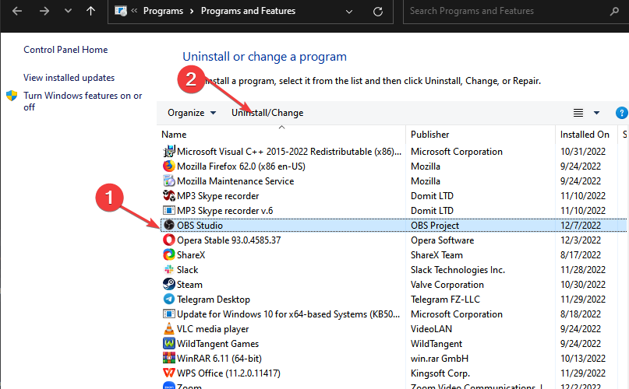Screen dimensions: 629x389
Task: Select the OBS Studio icon
Action: pyautogui.click(x=169, y=225)
